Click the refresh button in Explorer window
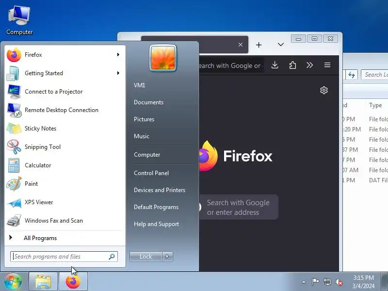 (352, 75)
